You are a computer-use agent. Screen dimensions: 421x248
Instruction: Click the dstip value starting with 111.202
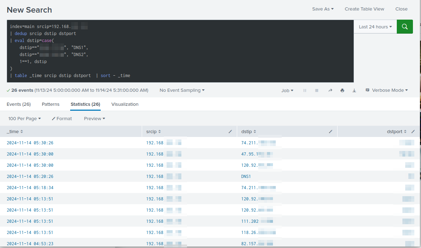[257, 221]
